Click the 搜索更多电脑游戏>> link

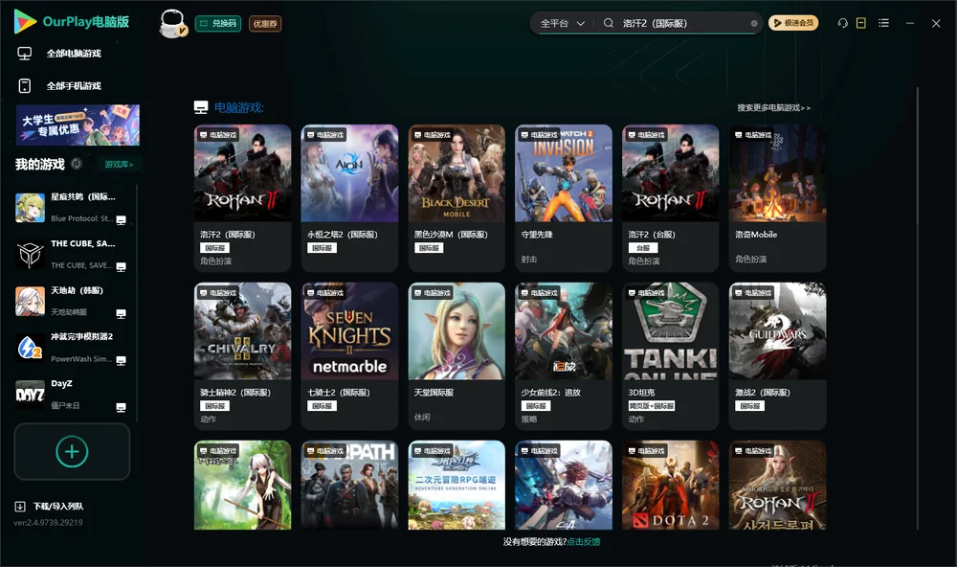(x=773, y=107)
